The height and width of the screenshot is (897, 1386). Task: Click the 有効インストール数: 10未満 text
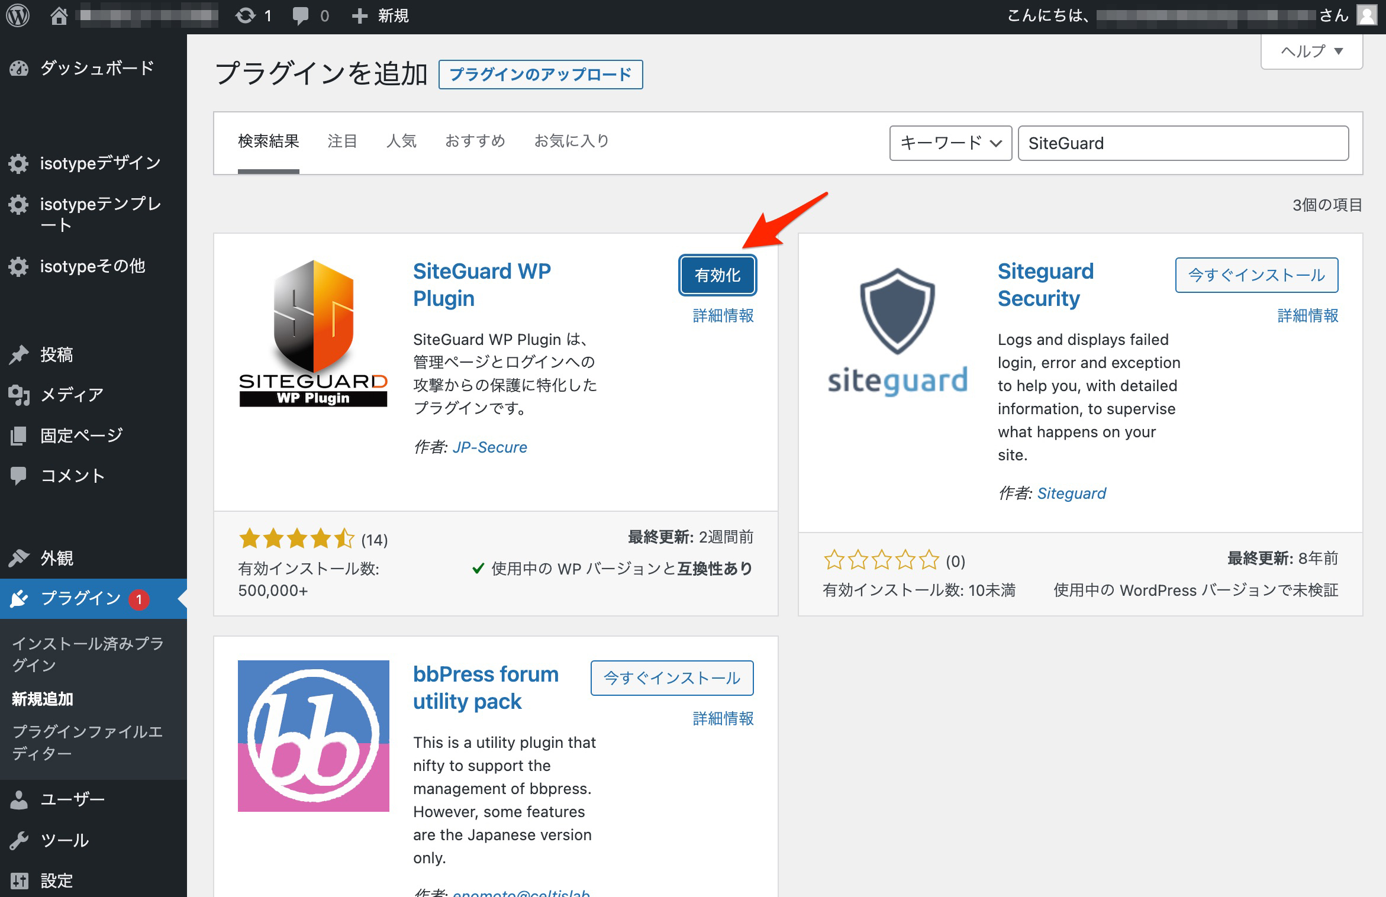coord(919,591)
